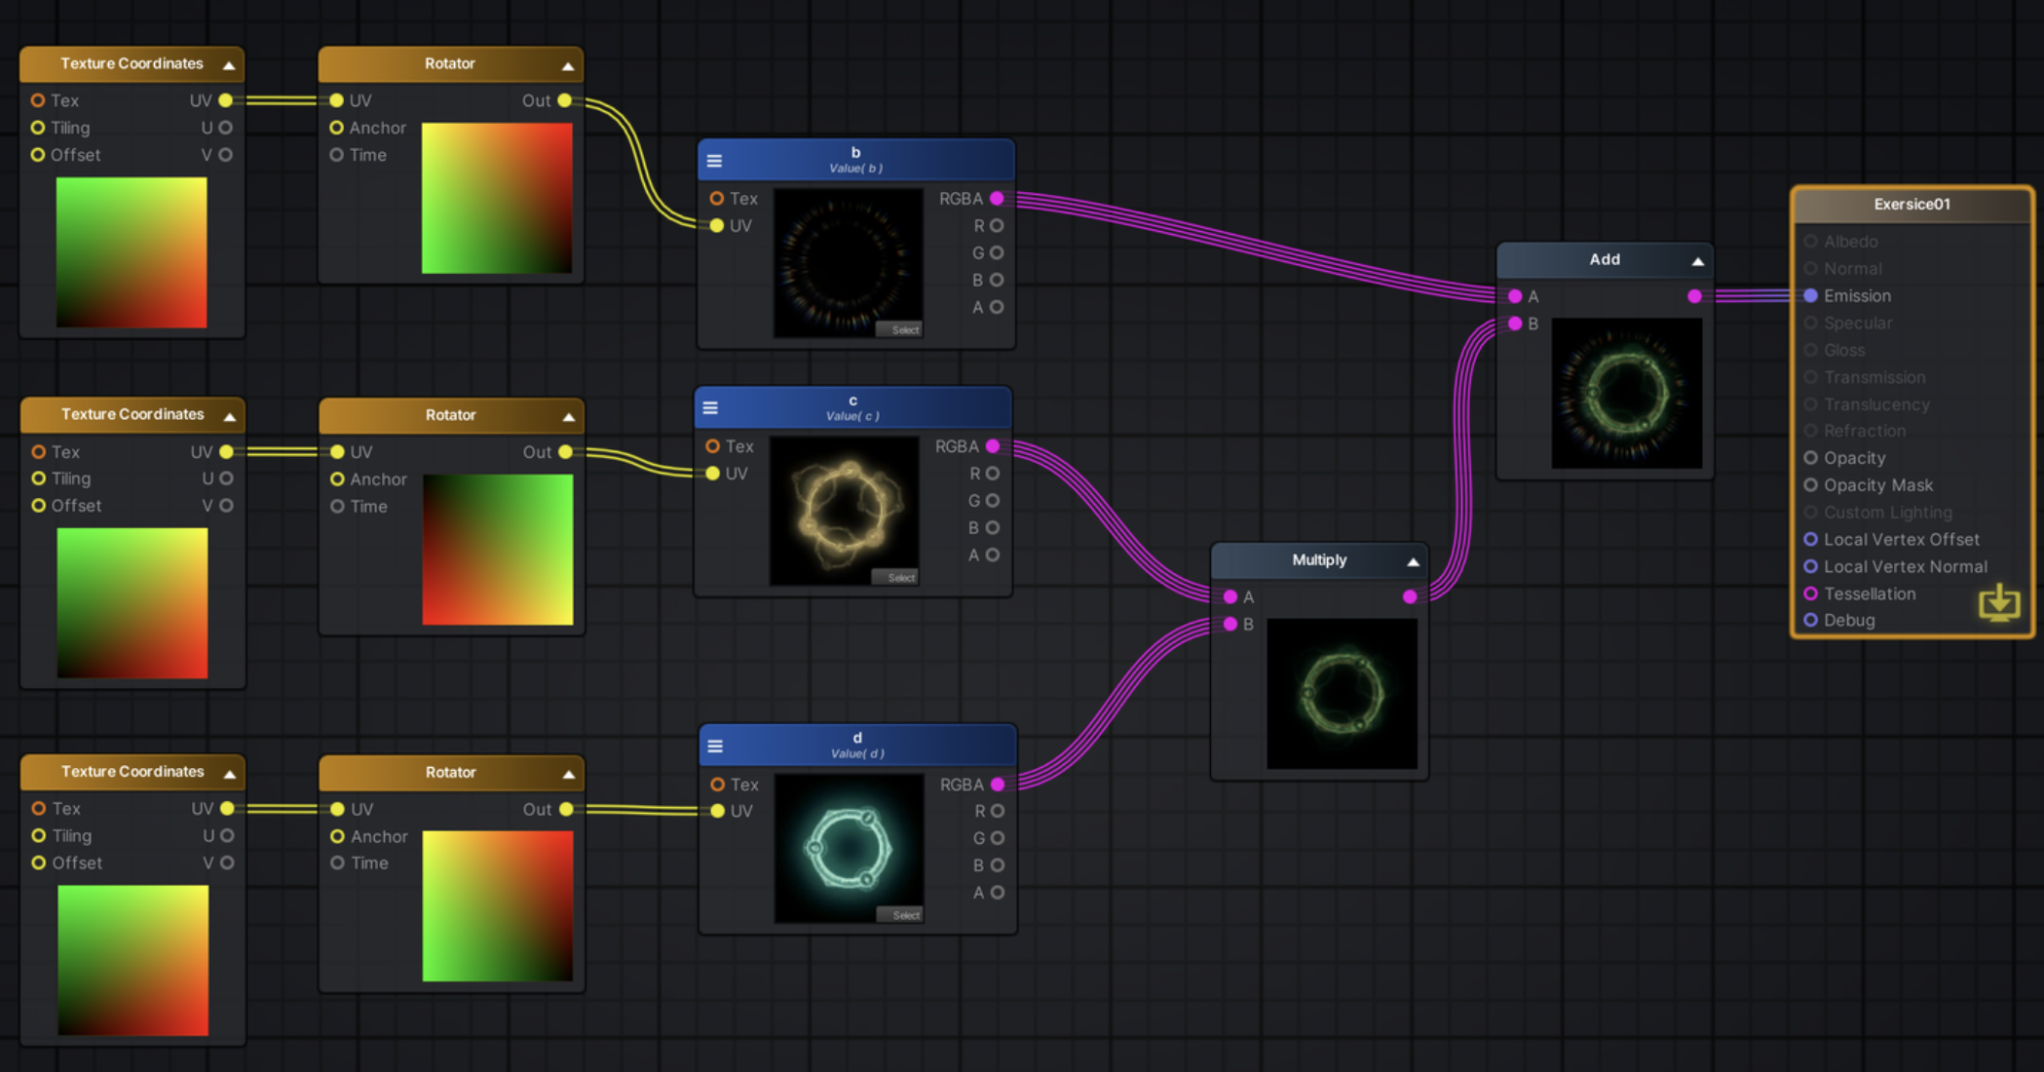The image size is (2044, 1072).
Task: Open hamburger menu on node b
Action: pyautogui.click(x=714, y=161)
